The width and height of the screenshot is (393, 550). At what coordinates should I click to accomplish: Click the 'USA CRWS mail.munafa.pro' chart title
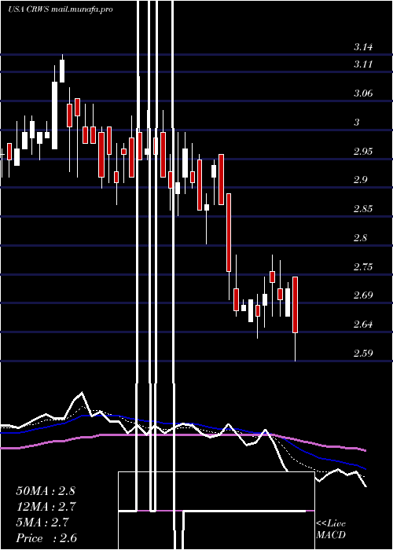(x=61, y=9)
